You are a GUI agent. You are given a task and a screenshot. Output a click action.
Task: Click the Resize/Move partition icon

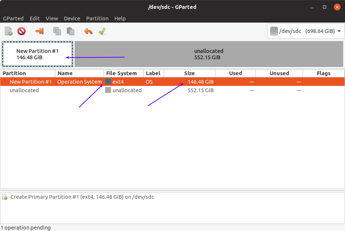(x=39, y=31)
